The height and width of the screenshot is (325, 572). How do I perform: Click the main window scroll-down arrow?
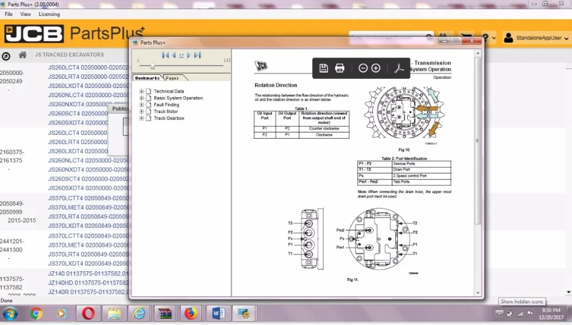point(569,292)
